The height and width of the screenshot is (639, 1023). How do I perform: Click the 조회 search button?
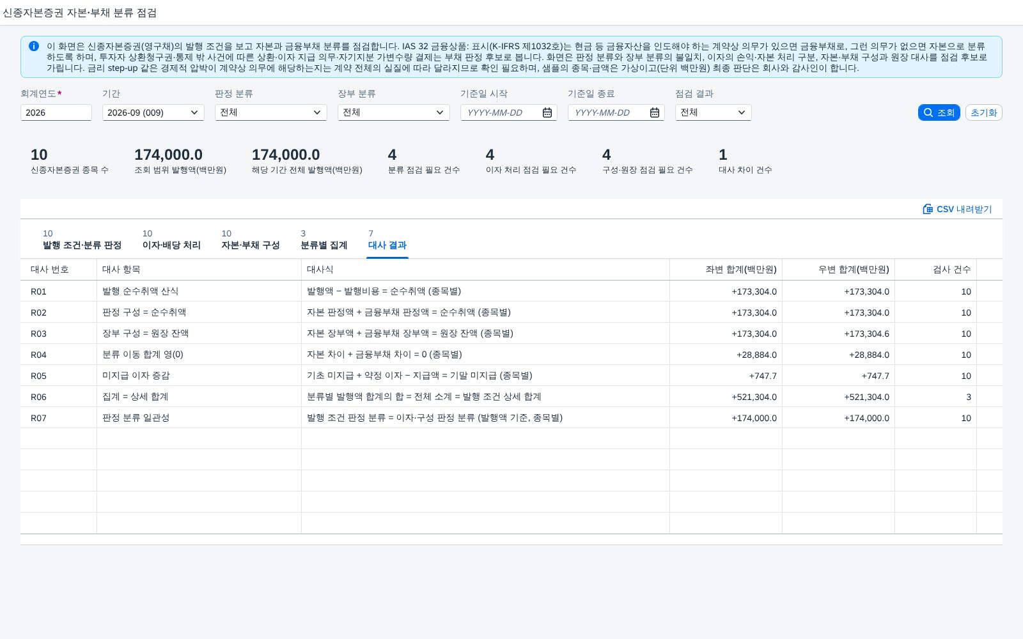(x=939, y=112)
